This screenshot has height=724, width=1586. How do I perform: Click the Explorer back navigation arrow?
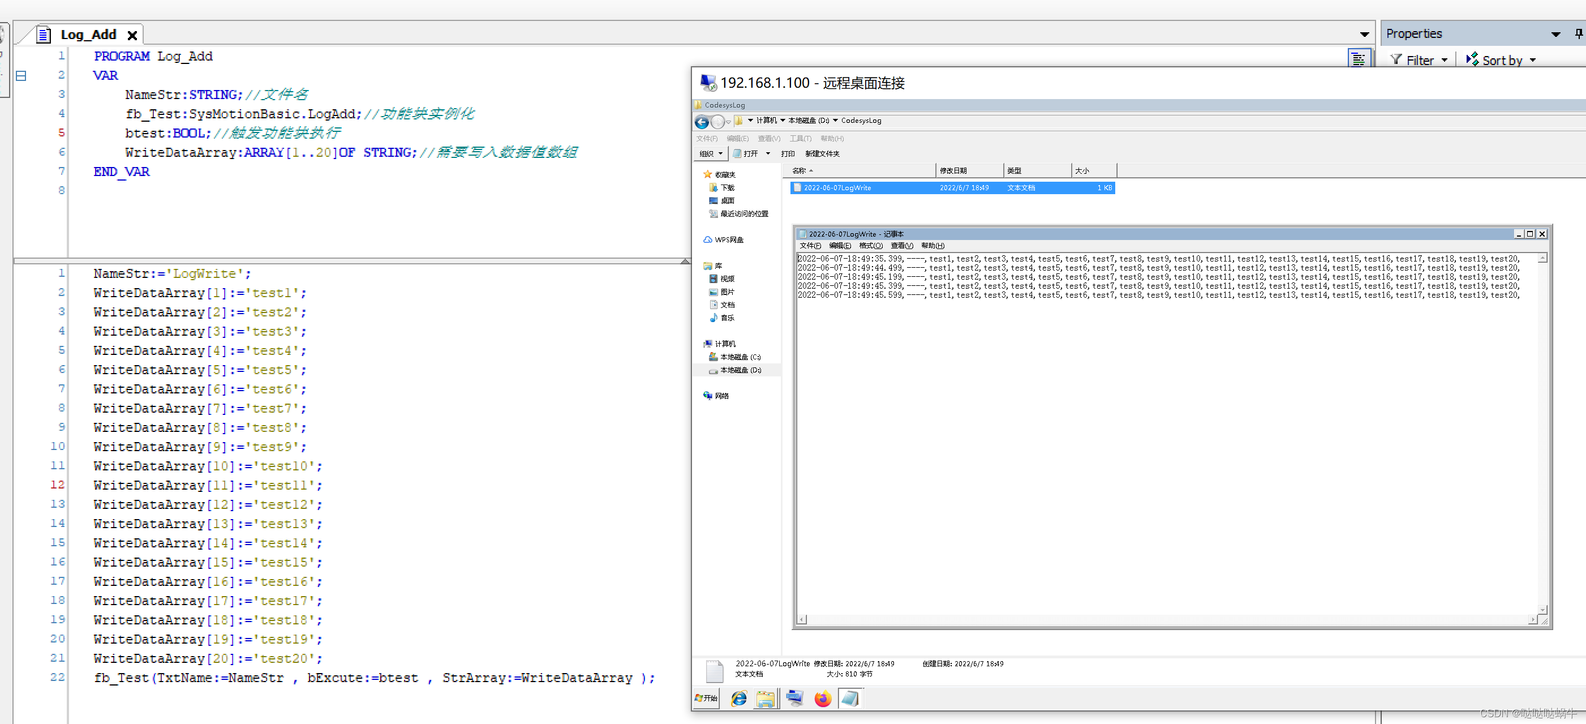pos(701,121)
